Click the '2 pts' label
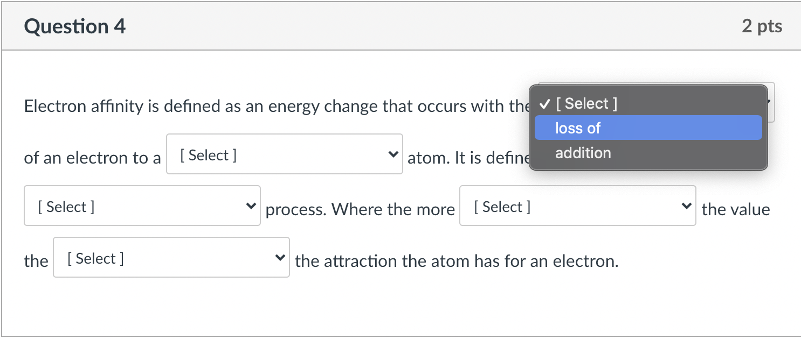This screenshot has width=801, height=339. (x=762, y=25)
